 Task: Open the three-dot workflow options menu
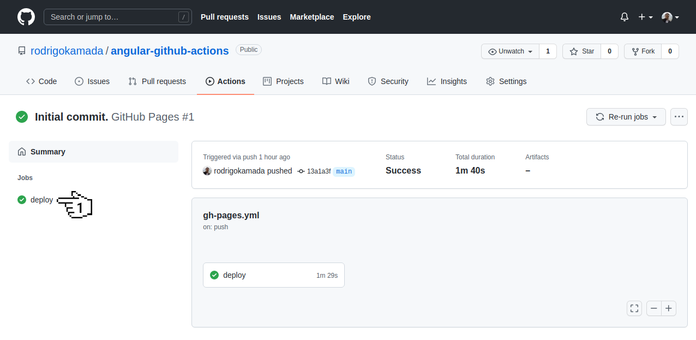[679, 117]
